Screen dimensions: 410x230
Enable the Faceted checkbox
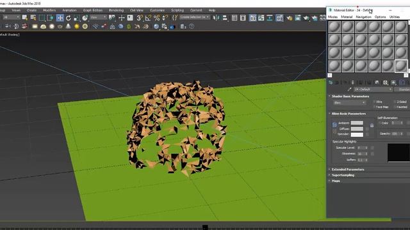tap(395, 107)
